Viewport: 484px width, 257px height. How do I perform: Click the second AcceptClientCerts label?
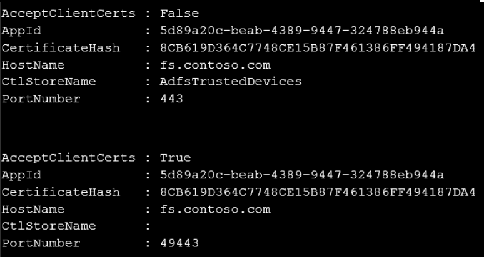tap(69, 158)
